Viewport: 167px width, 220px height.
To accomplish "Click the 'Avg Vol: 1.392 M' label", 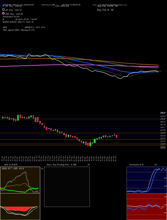I will 107,6.
